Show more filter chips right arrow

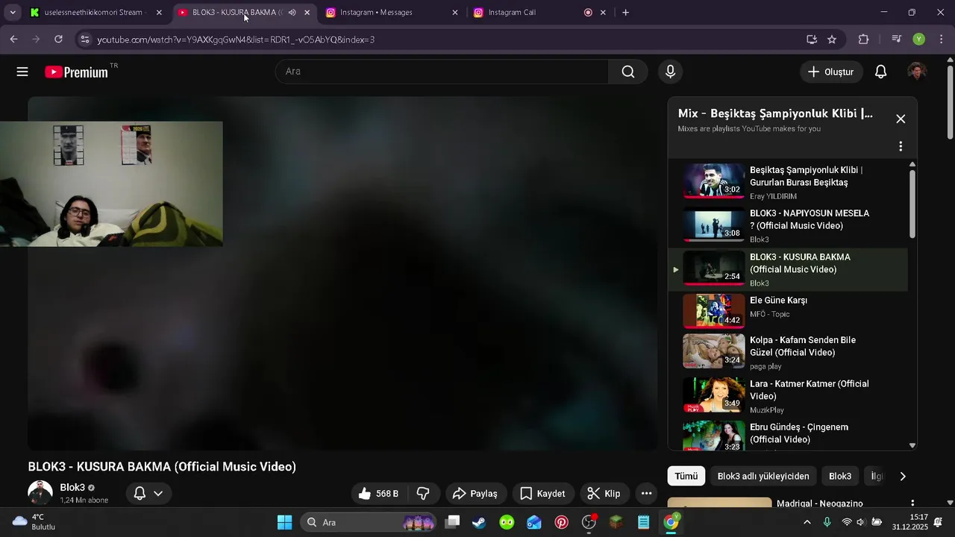point(903,476)
